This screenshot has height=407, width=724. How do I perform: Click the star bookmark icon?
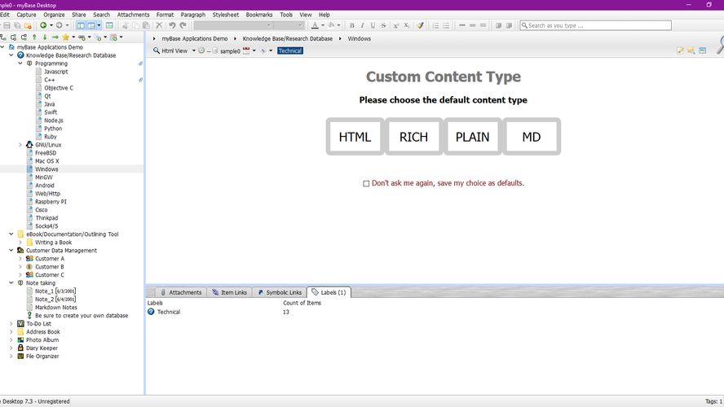coord(66,37)
